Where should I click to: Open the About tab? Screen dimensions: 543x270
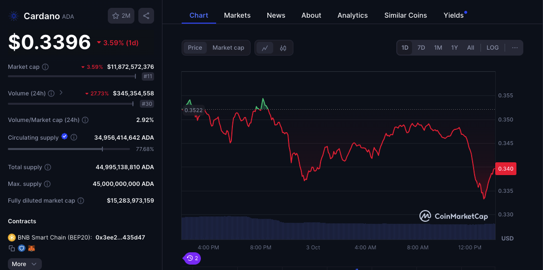pos(311,15)
